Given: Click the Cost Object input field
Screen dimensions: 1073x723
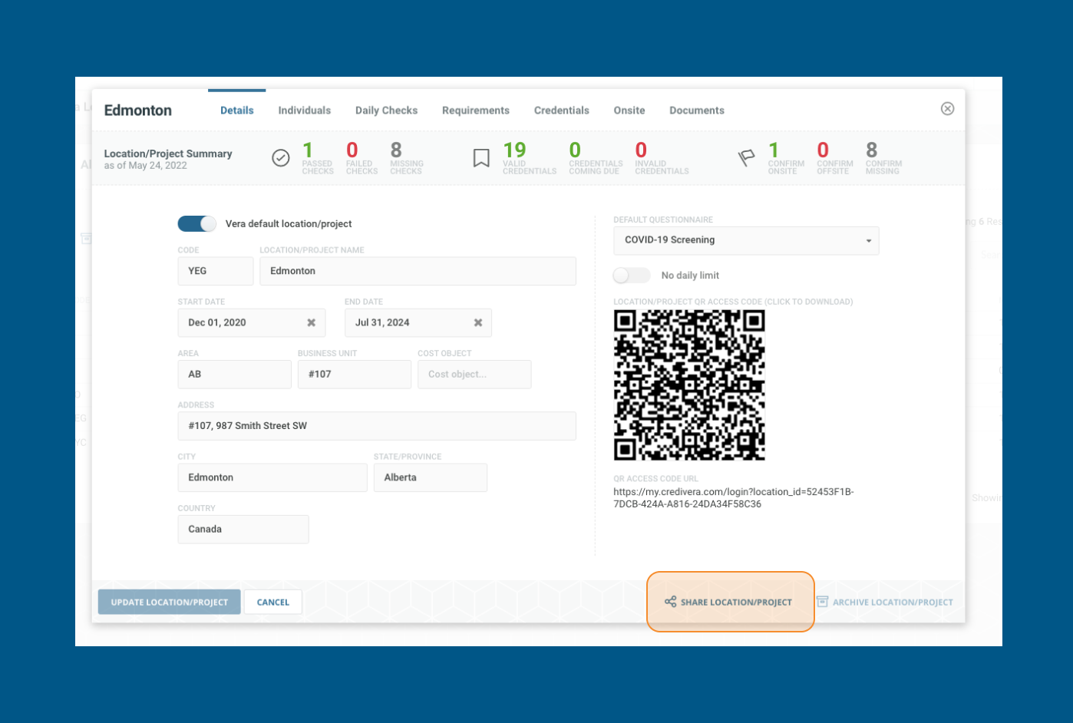Looking at the screenshot, I should coord(474,374).
